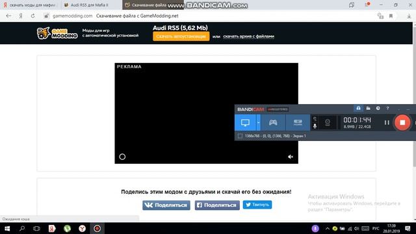Viewport: 416px width, 234px height.
Task: Unmute the advertisement video
Action: click(x=291, y=157)
